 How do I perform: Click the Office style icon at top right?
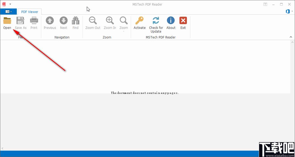tap(288, 12)
